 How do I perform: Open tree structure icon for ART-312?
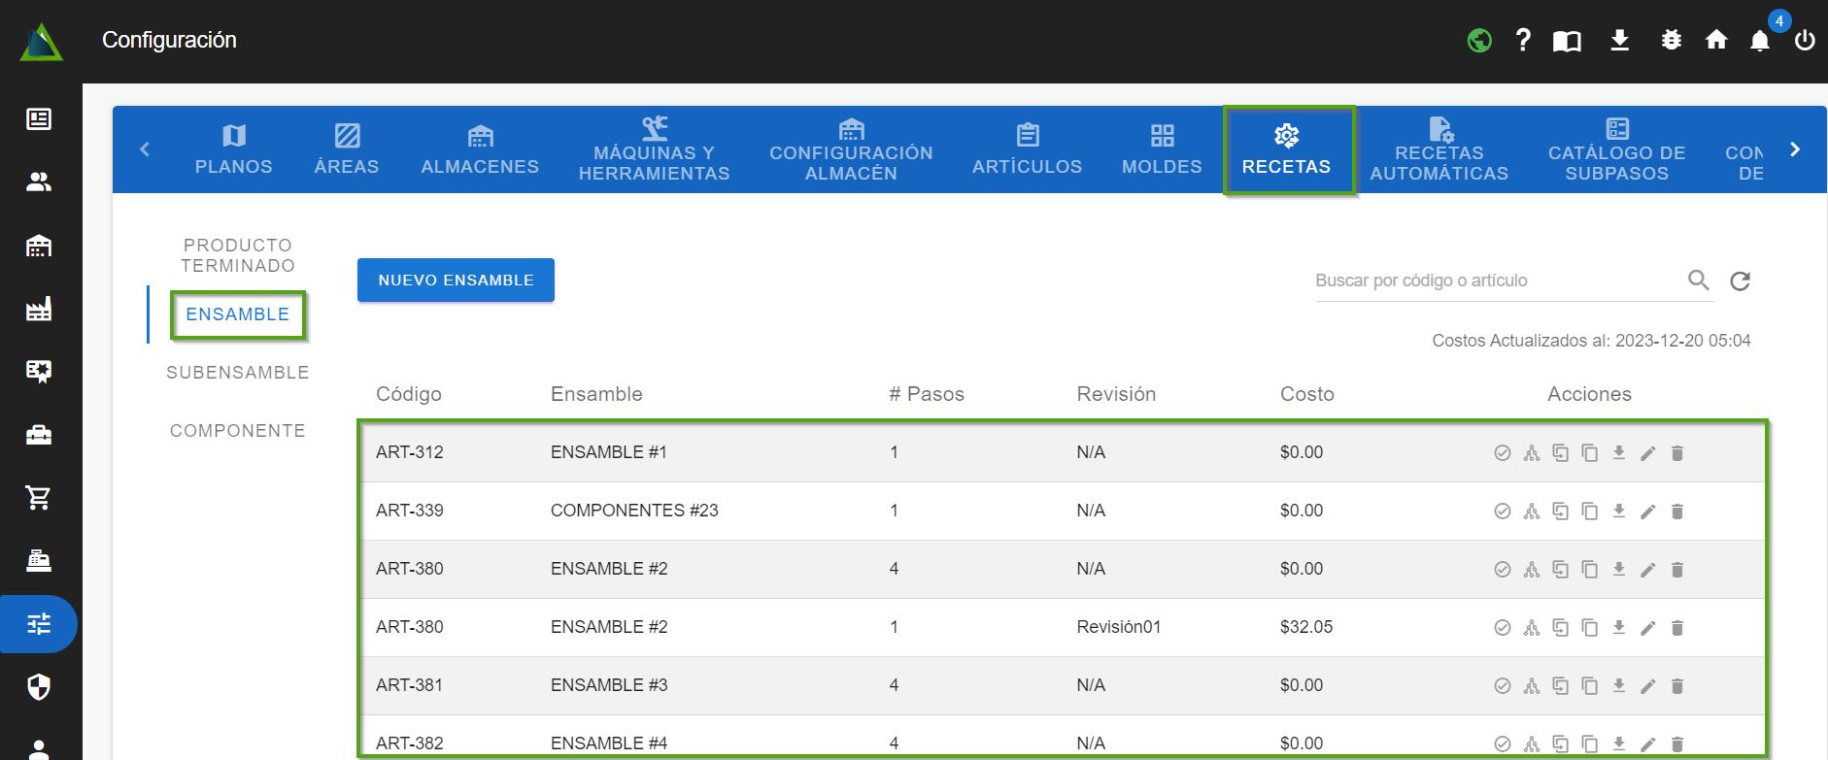1531,453
